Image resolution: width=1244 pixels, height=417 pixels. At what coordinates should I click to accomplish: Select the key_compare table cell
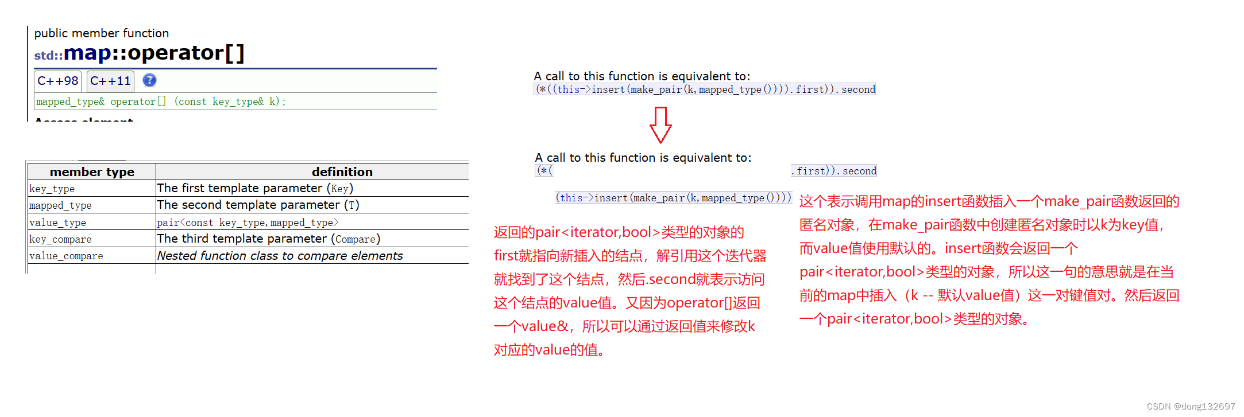(92, 239)
